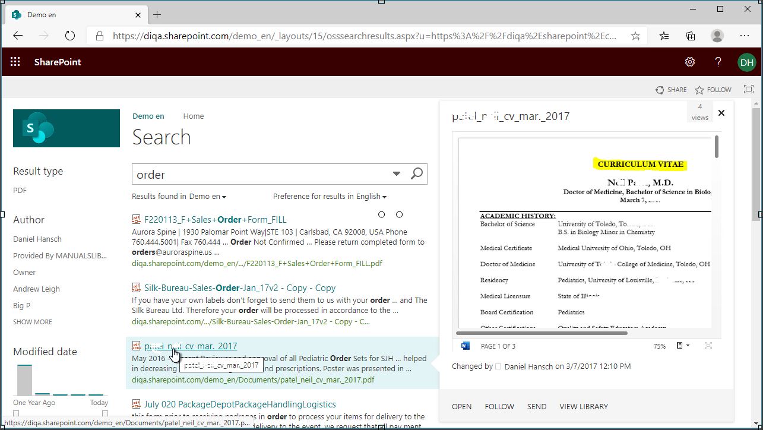This screenshot has height=430, width=763.
Task: Open the preview page layout dropdown
Action: (x=683, y=346)
